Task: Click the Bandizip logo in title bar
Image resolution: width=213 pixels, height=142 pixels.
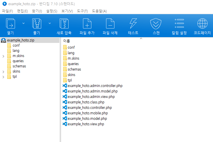Action: pos(5,4)
